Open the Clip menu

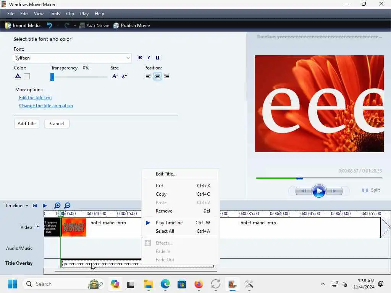(x=70, y=14)
